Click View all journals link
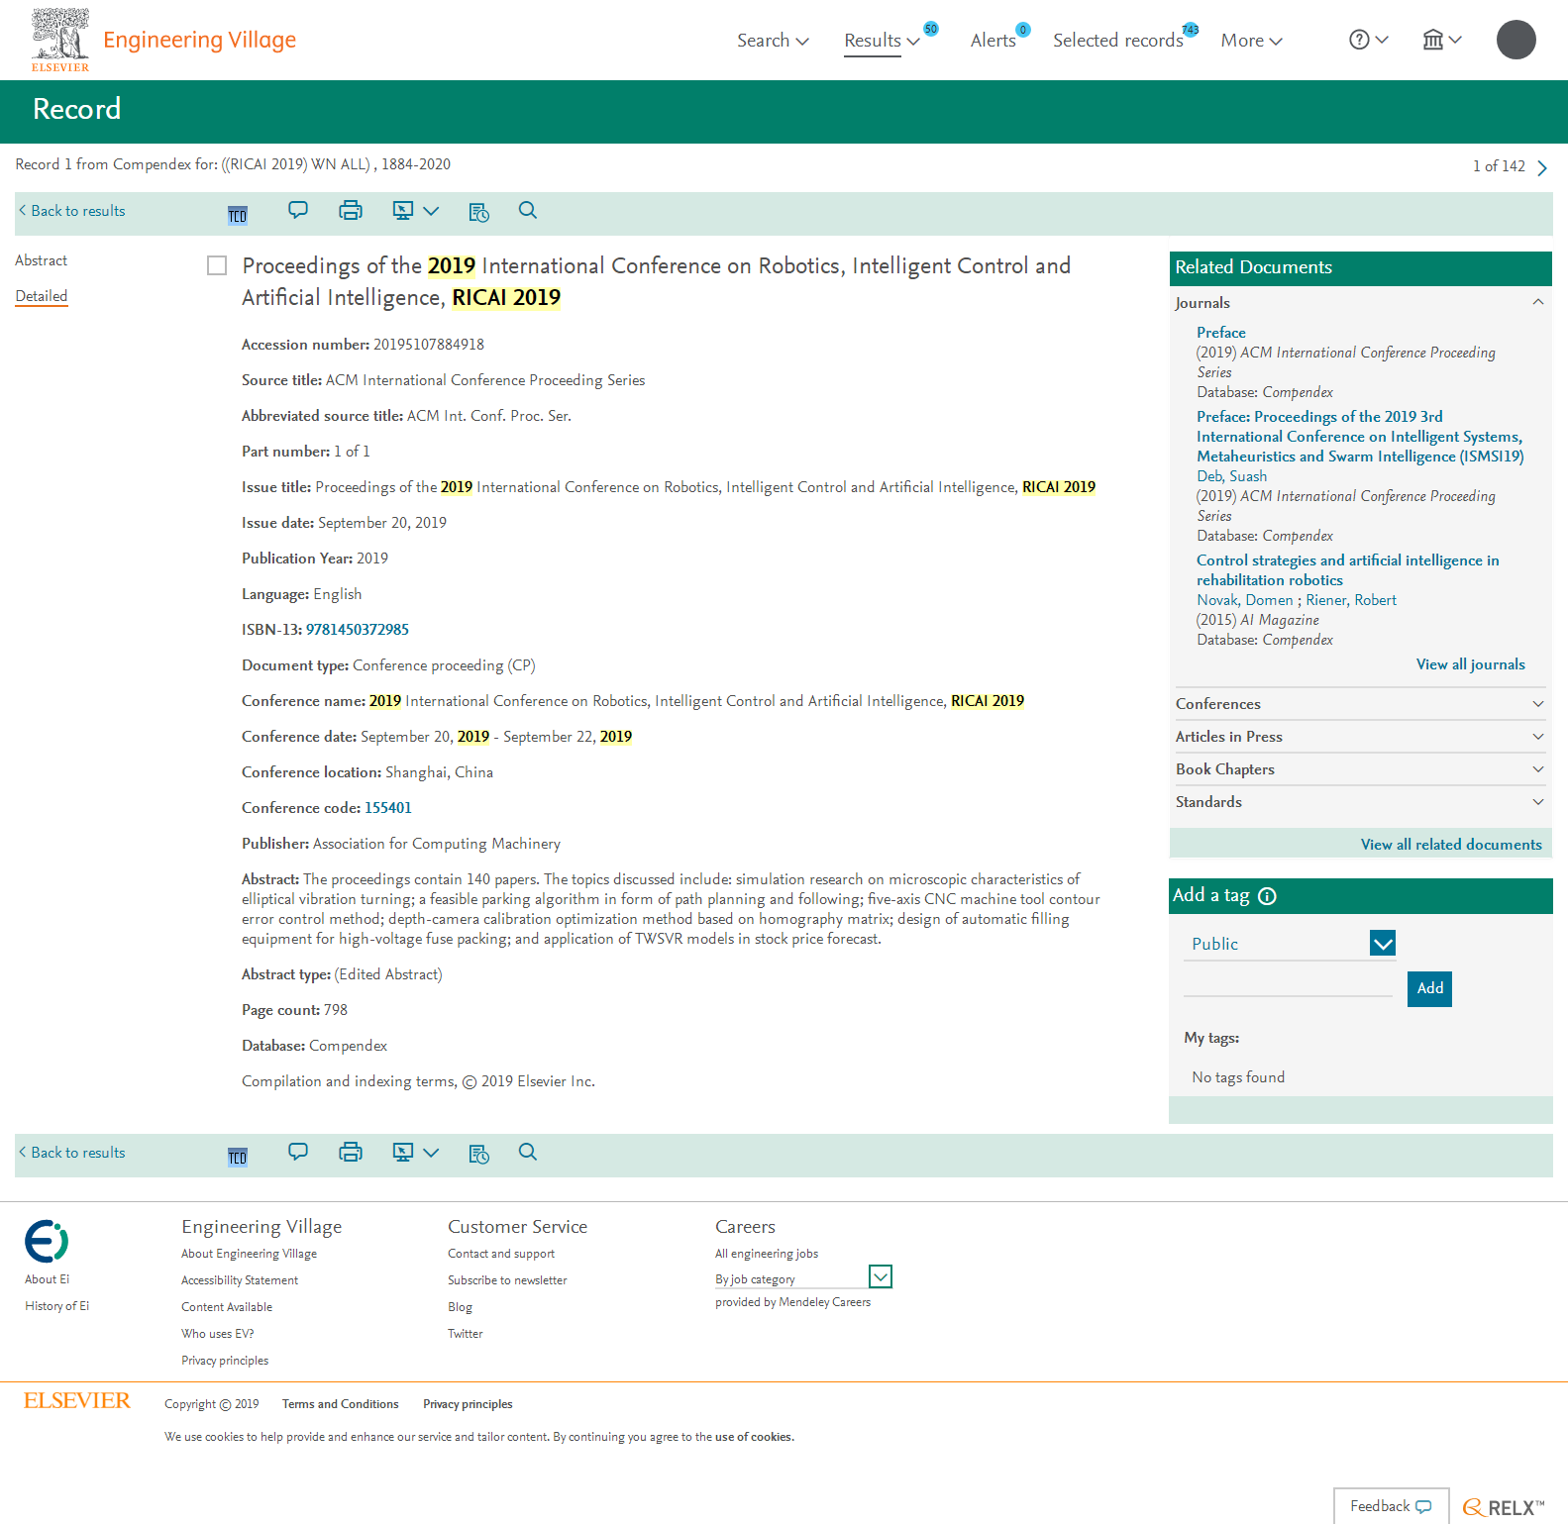Screen dimensions: 1568x1524 pos(1470,664)
